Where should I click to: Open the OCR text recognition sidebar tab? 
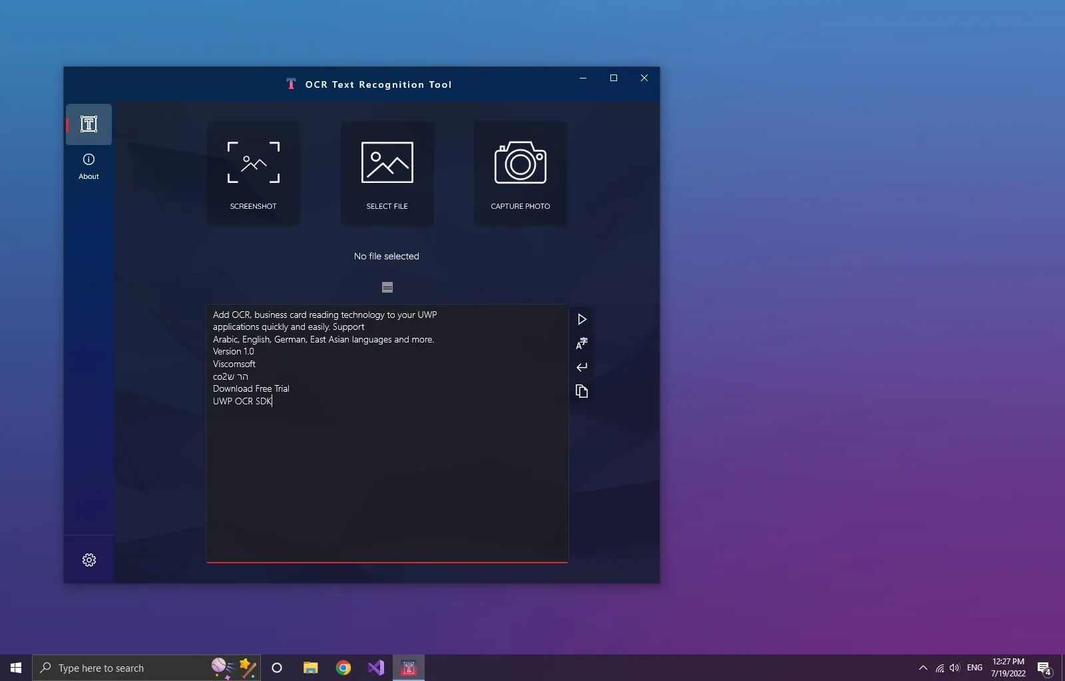tap(89, 124)
